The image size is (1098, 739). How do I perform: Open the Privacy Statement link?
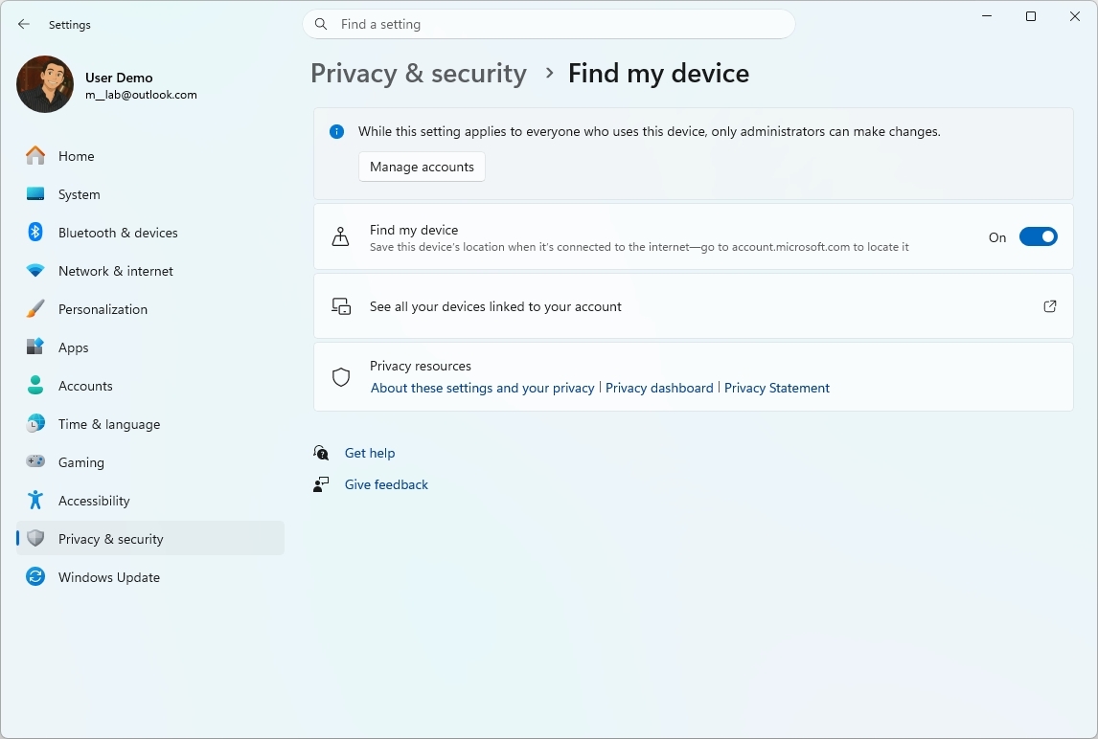click(x=777, y=388)
